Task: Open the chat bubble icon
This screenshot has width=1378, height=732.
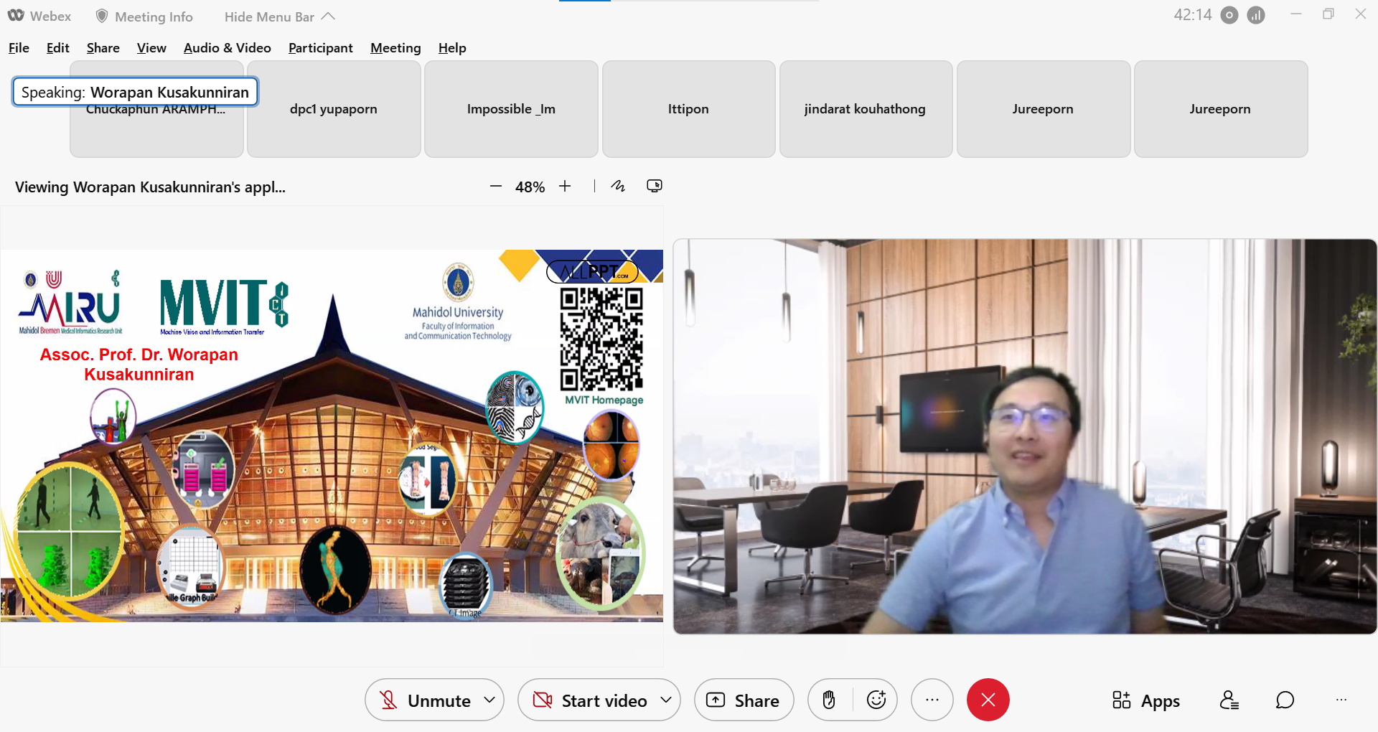Action: 1285,700
